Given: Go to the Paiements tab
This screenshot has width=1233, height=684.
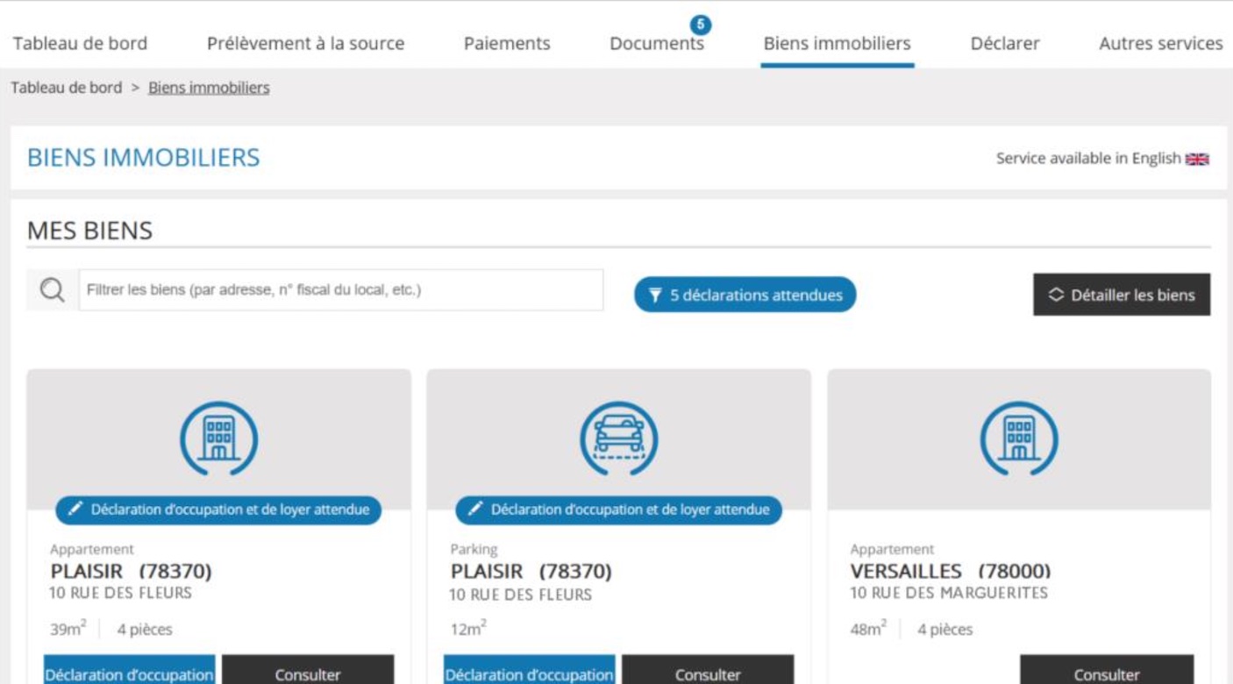Looking at the screenshot, I should (x=507, y=43).
